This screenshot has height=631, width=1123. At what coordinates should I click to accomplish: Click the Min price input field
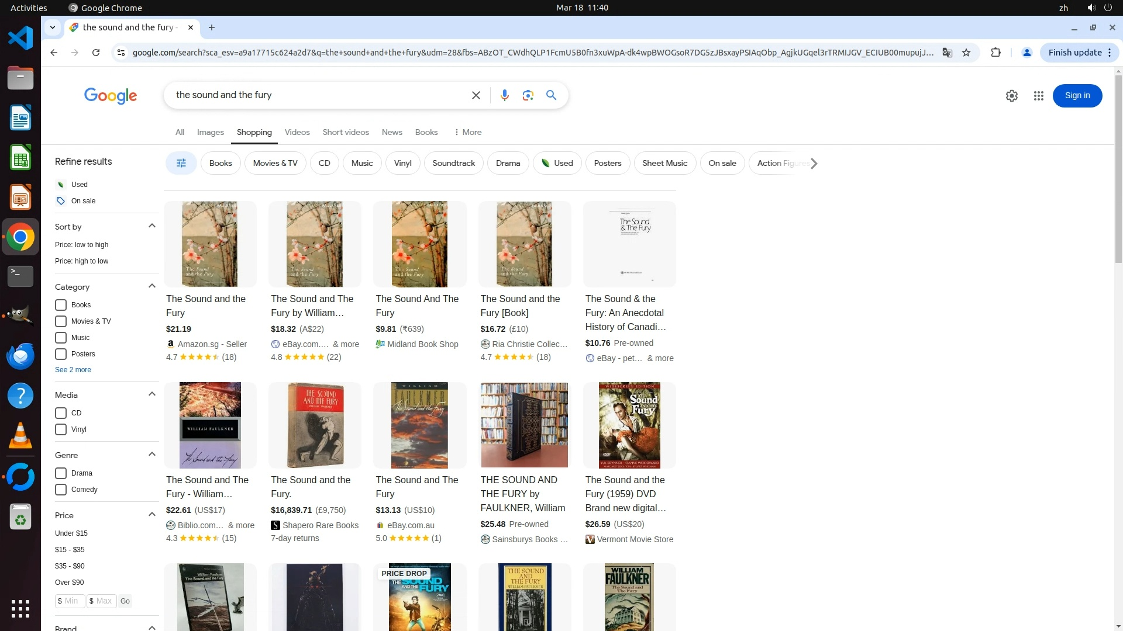click(71, 601)
